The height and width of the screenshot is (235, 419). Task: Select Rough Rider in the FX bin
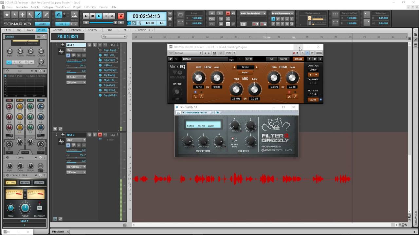[x=110, y=95]
